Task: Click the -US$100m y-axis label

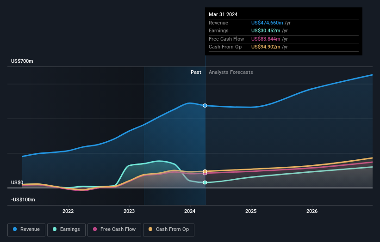Action: pyautogui.click(x=23, y=200)
